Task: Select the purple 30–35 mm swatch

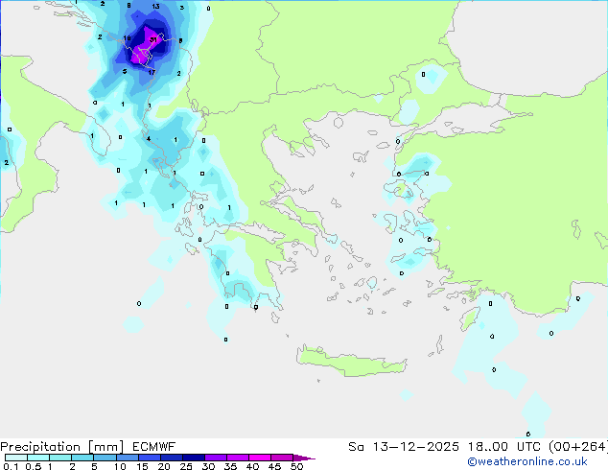Action: point(215,458)
